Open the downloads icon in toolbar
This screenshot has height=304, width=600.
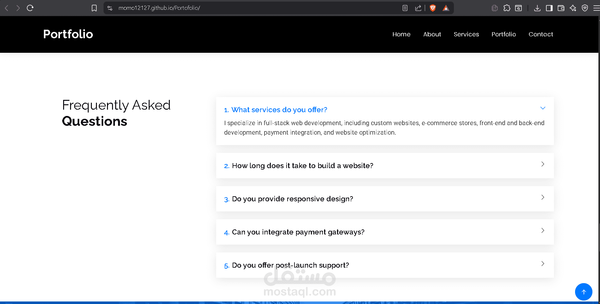point(537,8)
